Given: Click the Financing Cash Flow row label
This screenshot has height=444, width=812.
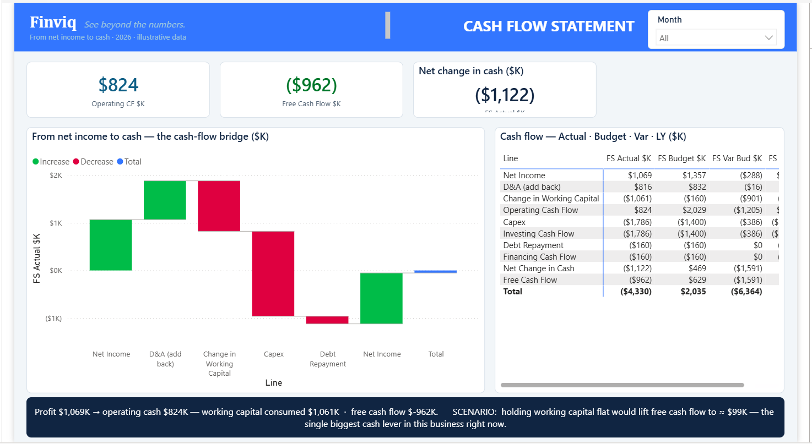Looking at the screenshot, I should [539, 257].
